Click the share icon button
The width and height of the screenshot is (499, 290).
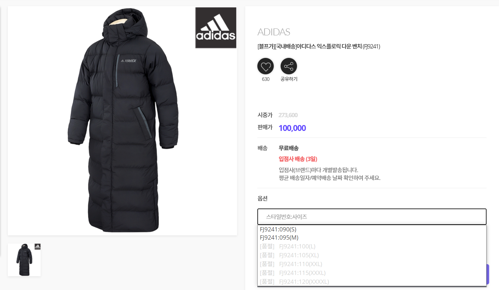tap(289, 66)
